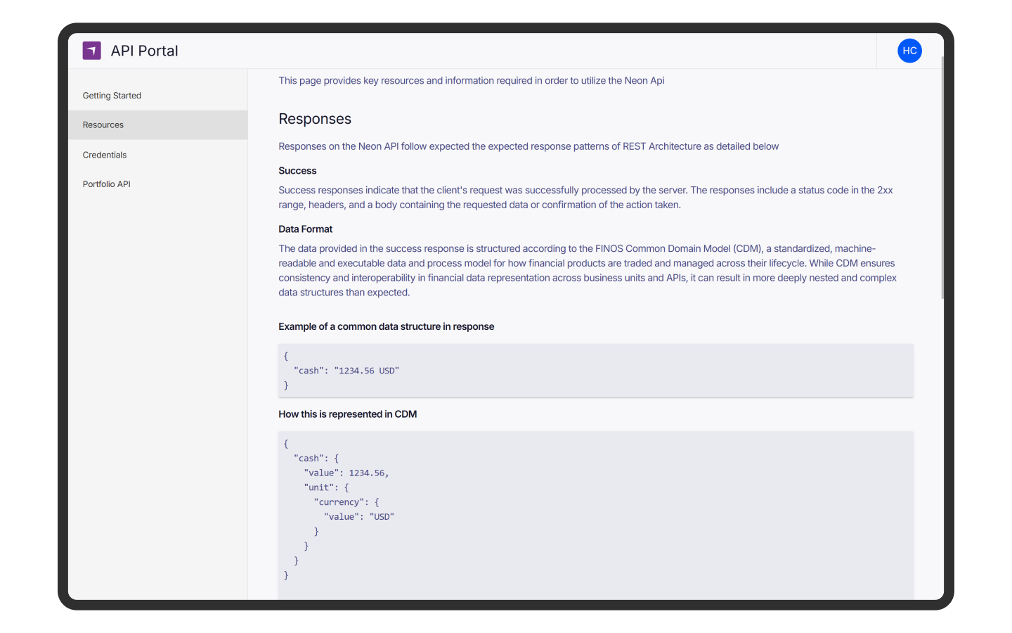Click the purple API Portal logo icon
This screenshot has height=633, width=1012.
pos(92,51)
